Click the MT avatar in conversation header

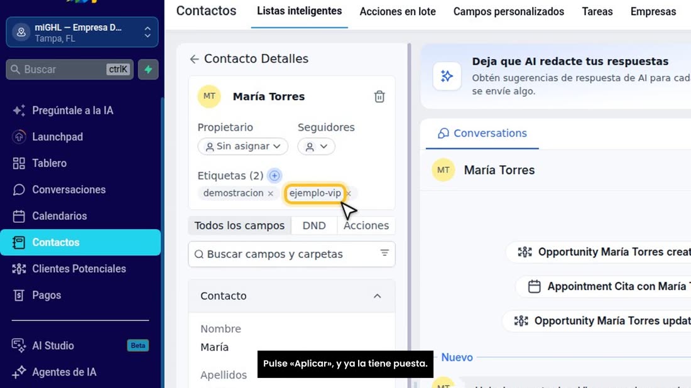pyautogui.click(x=443, y=170)
